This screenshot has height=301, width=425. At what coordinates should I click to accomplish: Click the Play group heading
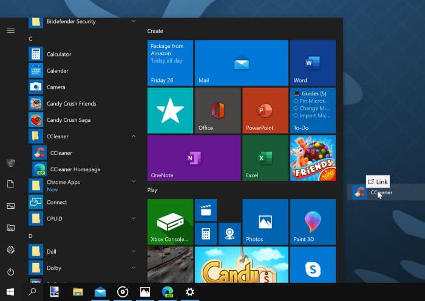pyautogui.click(x=152, y=190)
